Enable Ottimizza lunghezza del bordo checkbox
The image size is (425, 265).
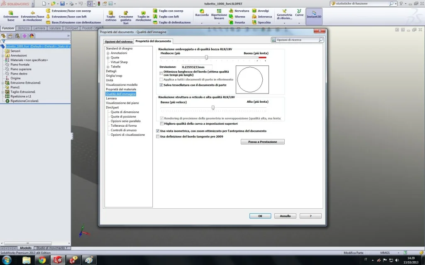coord(161,73)
